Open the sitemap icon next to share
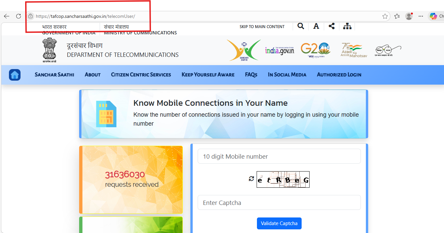 [347, 26]
